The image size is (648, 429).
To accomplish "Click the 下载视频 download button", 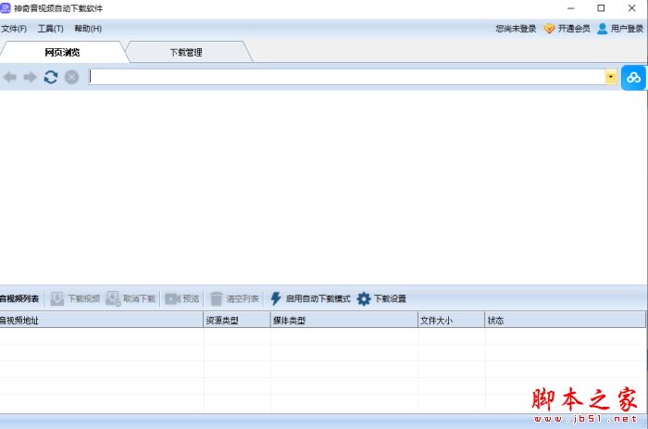I will (x=75, y=298).
